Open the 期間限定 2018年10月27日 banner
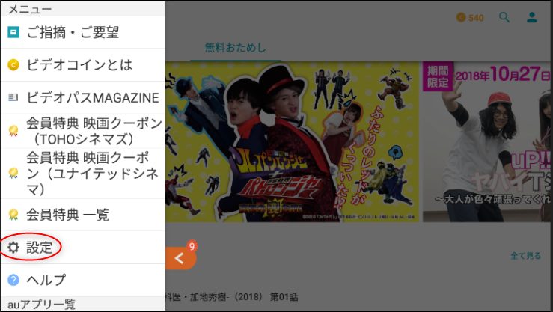Screen dimensions: 553x312 coord(486,141)
